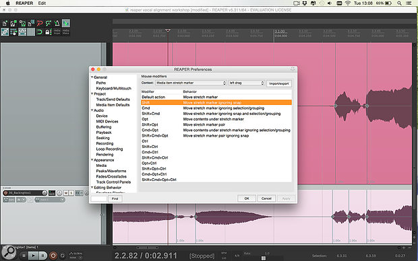Open the track FX button

78,193
